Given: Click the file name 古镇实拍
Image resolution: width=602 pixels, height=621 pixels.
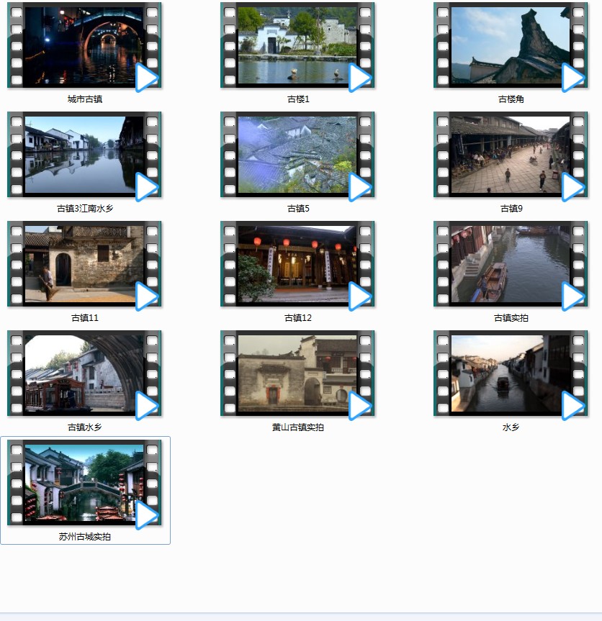Looking at the screenshot, I should [x=511, y=318].
